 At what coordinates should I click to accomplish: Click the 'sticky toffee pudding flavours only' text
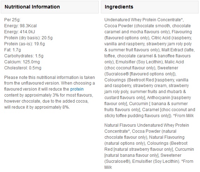tap(137, 116)
